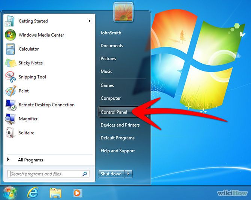Image resolution: width=251 pixels, height=200 pixels.
Task: Open Default Programs
Action: pyautogui.click(x=118, y=138)
